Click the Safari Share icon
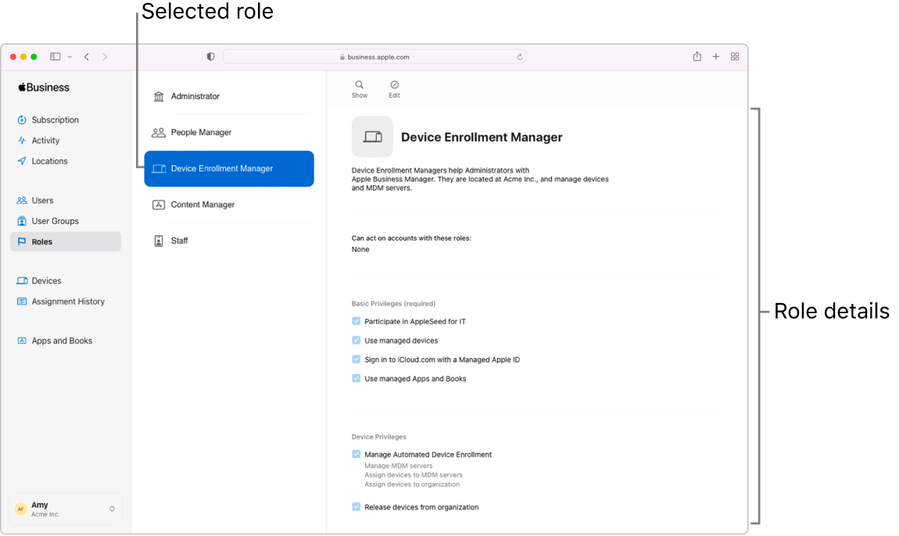 click(697, 56)
